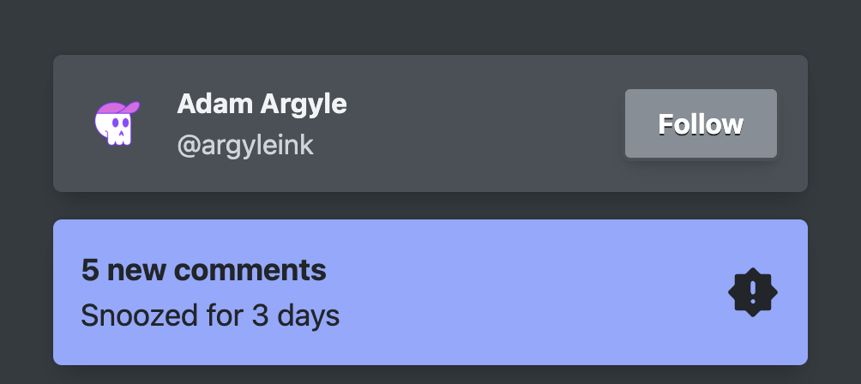Open Adam Argyle's profile picture

tap(117, 123)
